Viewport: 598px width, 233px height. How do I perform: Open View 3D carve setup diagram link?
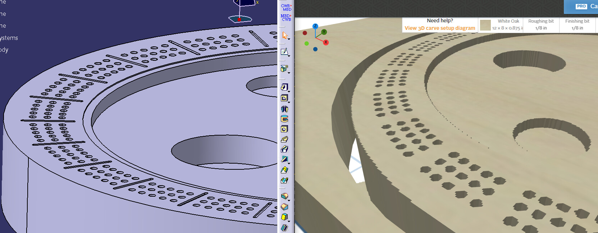point(440,28)
